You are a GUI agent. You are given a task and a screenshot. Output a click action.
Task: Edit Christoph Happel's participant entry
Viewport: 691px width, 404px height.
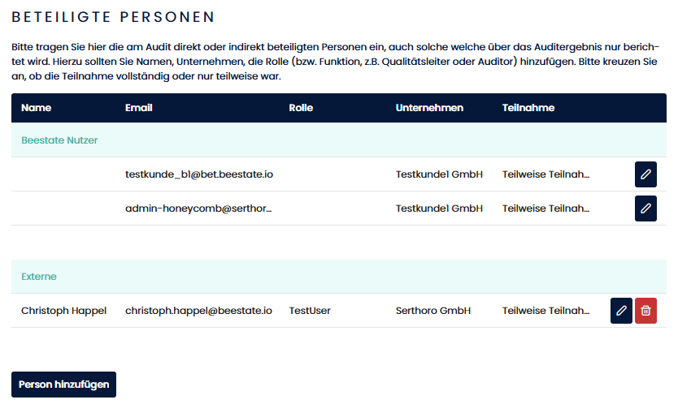pos(621,311)
